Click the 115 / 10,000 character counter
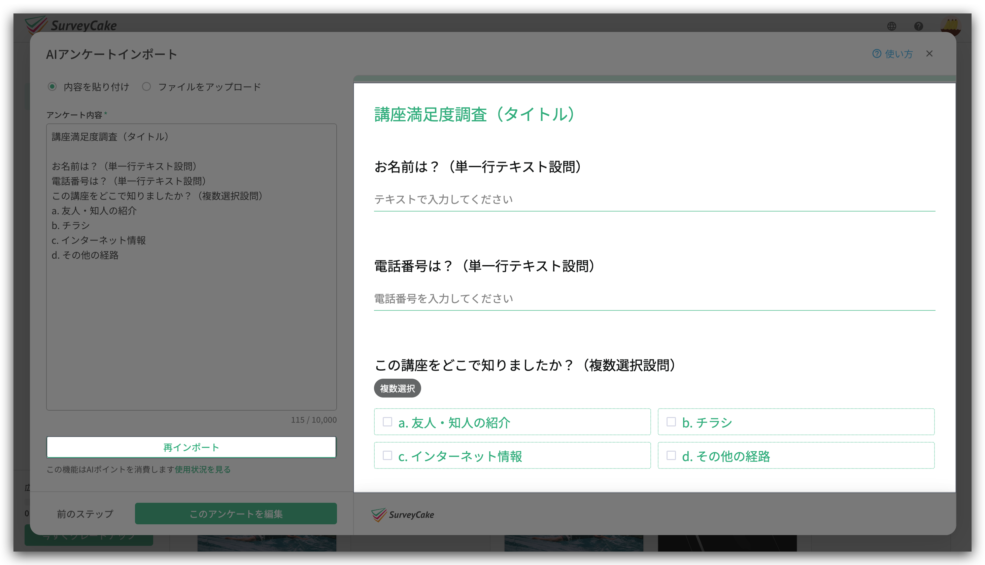Screen dimensions: 985x565 (x=314, y=420)
